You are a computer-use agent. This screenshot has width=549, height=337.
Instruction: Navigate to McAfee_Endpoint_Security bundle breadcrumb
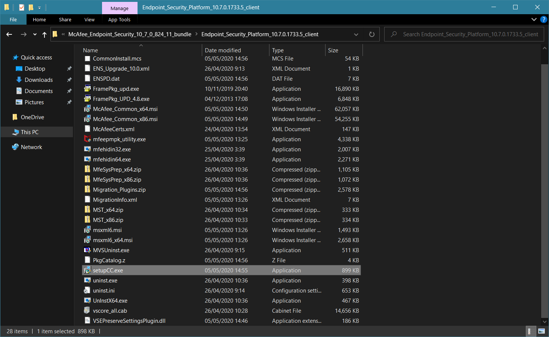tap(130, 34)
